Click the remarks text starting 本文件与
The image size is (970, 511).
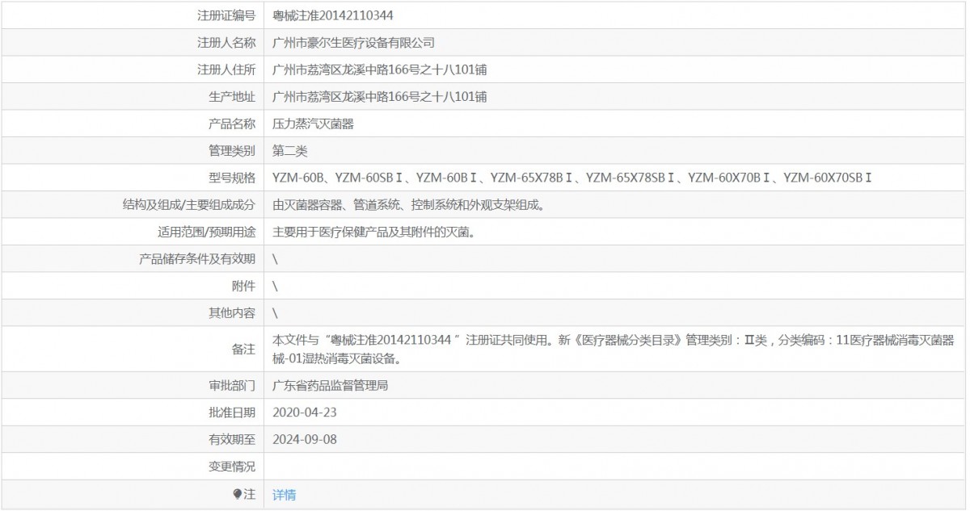pos(614,349)
